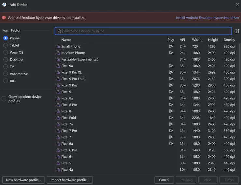Sort list by the Density column
The image size is (241, 185).
(x=229, y=40)
